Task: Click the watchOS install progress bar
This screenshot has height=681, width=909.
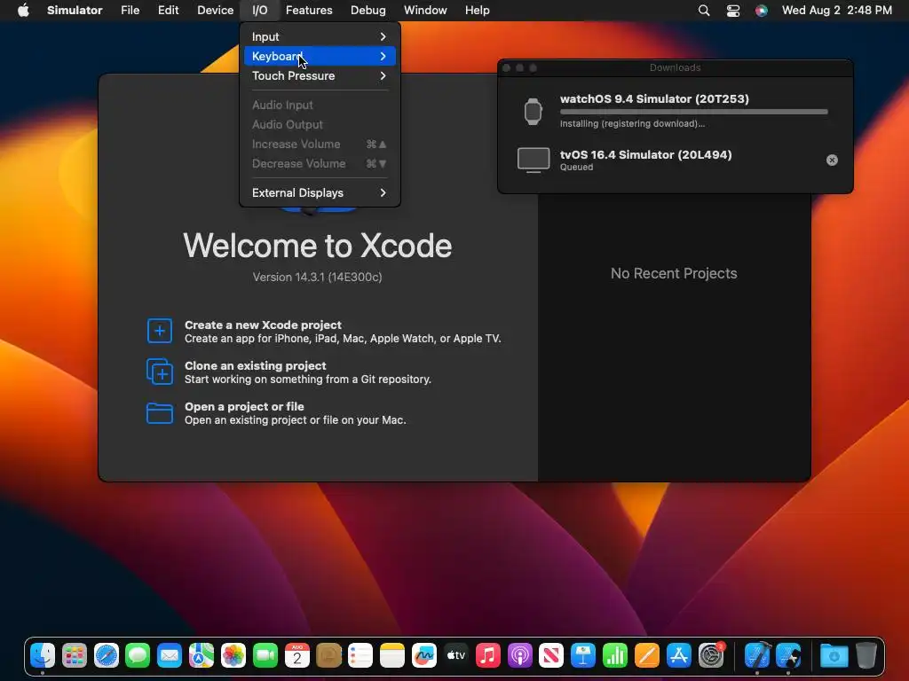Action: tap(694, 112)
